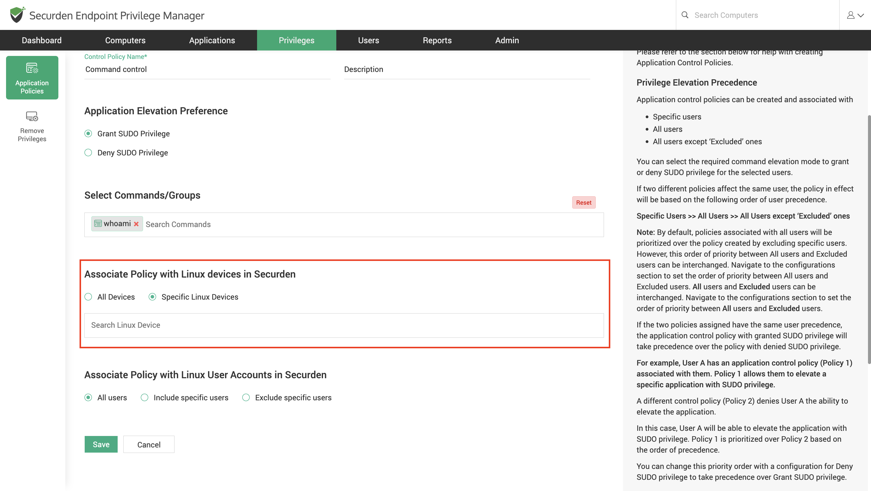Choose Specific Linux Devices radio button
The height and width of the screenshot is (491, 871).
click(152, 297)
